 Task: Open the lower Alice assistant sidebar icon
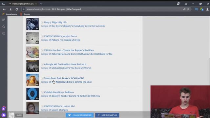pyautogui.click(x=4, y=115)
